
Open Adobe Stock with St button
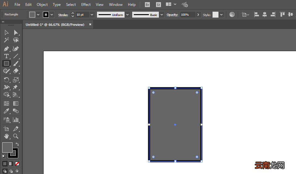pos(159,5)
